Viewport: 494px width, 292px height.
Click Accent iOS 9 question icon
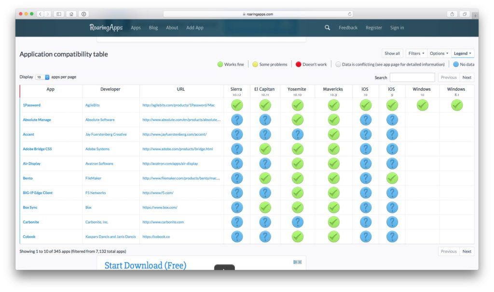[392, 134]
